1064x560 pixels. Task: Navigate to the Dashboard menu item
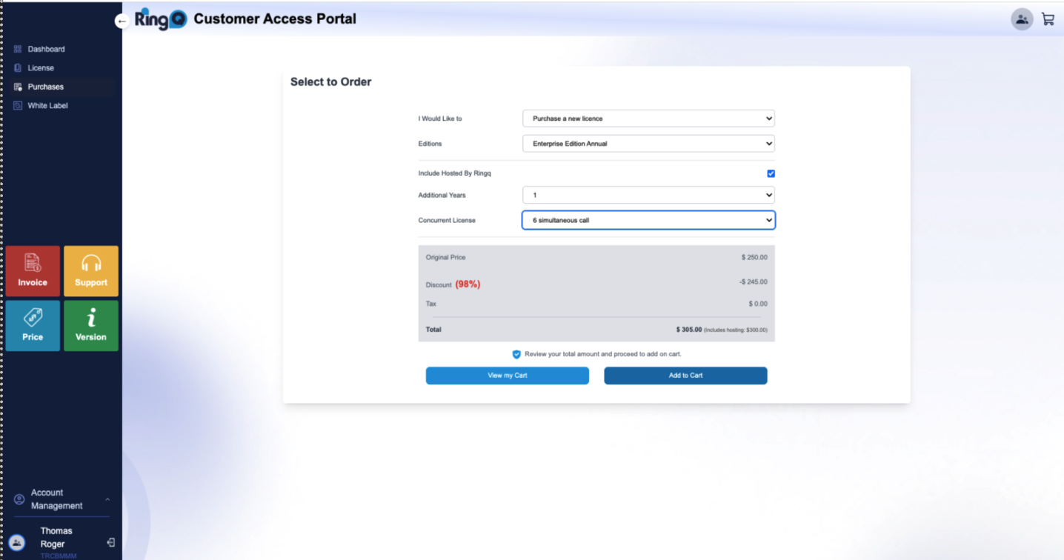pyautogui.click(x=45, y=49)
